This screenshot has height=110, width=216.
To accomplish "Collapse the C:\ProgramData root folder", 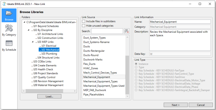I will (24, 22).
